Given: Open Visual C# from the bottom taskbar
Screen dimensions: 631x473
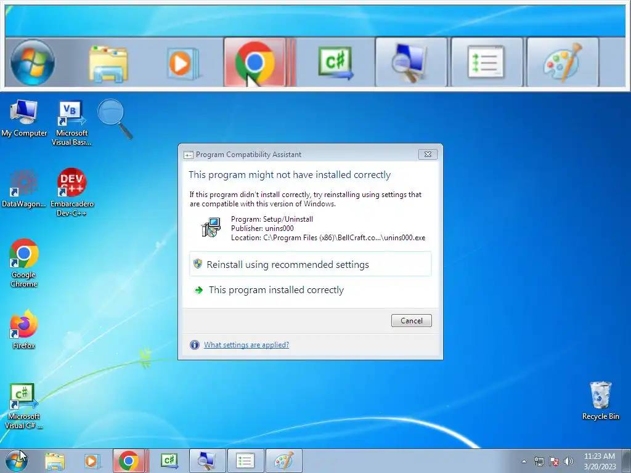Looking at the screenshot, I should (169, 461).
